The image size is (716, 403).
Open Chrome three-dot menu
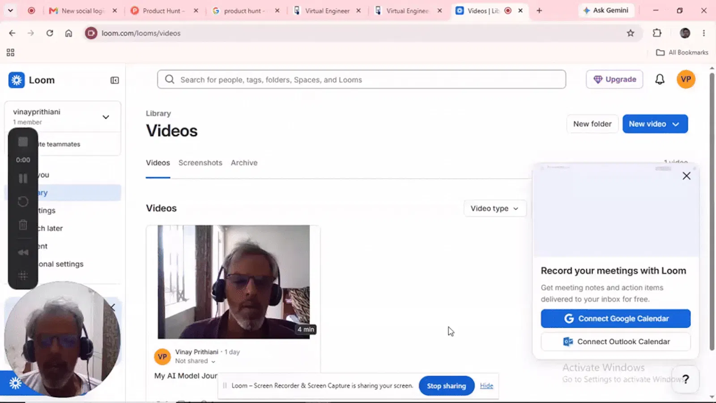coord(704,33)
